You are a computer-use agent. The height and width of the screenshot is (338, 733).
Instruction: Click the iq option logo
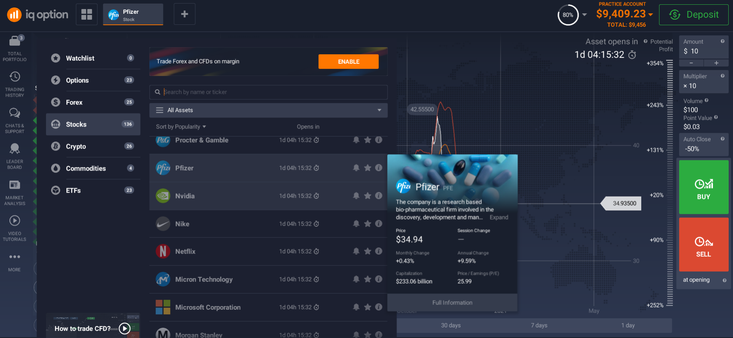click(38, 15)
